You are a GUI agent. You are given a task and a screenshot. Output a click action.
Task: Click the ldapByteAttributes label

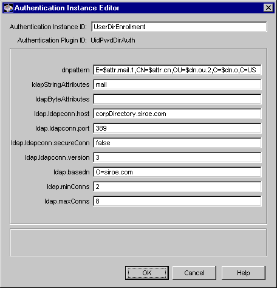tap(63, 99)
